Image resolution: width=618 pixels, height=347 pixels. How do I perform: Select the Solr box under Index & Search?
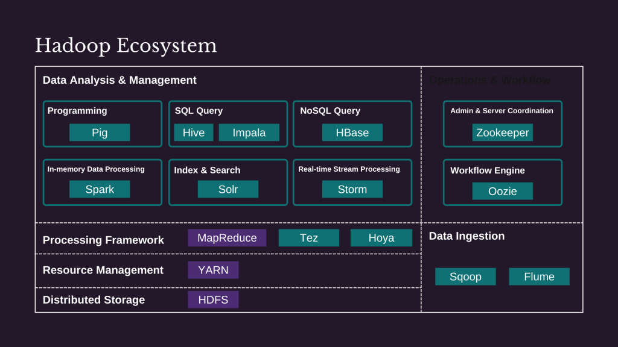(228, 189)
